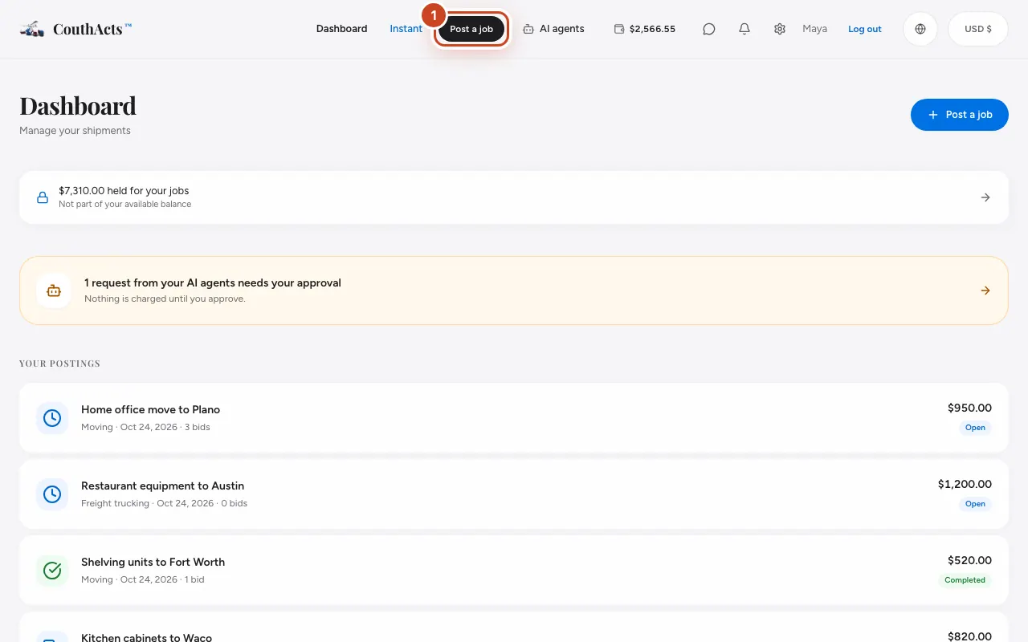Image resolution: width=1028 pixels, height=642 pixels.
Task: Click the Maya username
Action: pyautogui.click(x=814, y=29)
